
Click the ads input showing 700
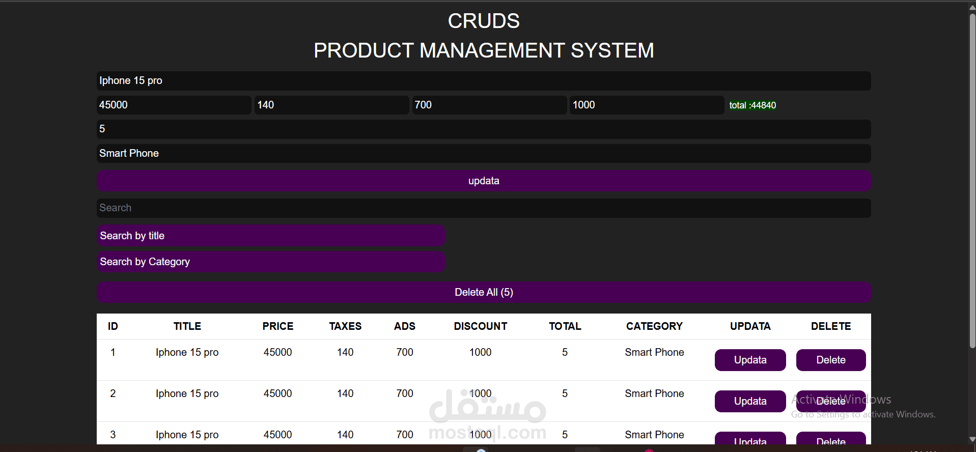pos(489,105)
